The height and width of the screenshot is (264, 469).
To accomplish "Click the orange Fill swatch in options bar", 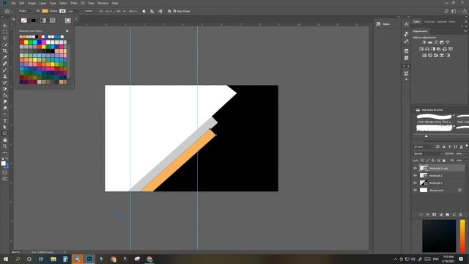I will tap(45, 11).
